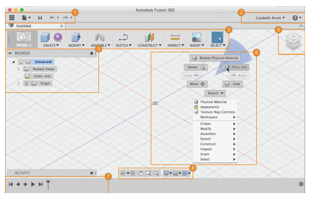Click the Model workspace cube icon

click(x=24, y=36)
